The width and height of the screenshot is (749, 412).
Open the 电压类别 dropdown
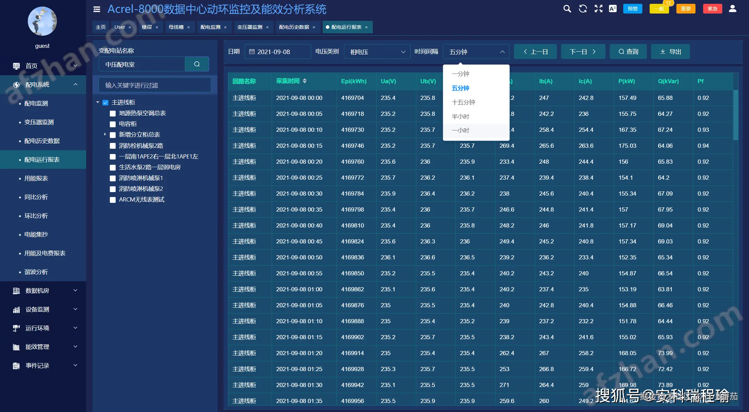click(377, 52)
